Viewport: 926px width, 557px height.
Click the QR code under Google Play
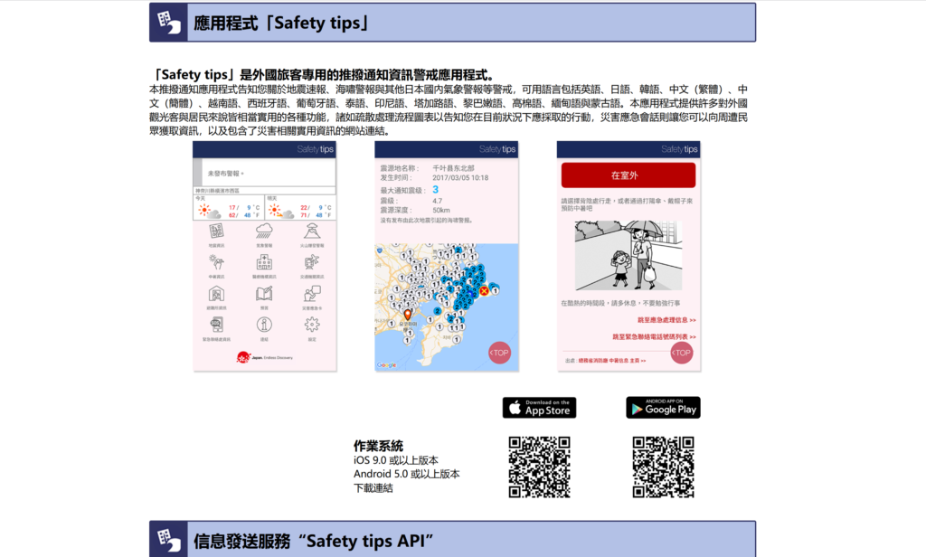pos(663,467)
